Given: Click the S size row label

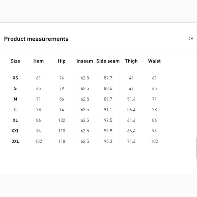Looking at the screenshot, I should pos(15,89).
